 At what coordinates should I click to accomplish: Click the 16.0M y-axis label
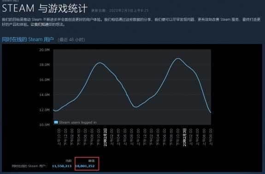coord(44,80)
